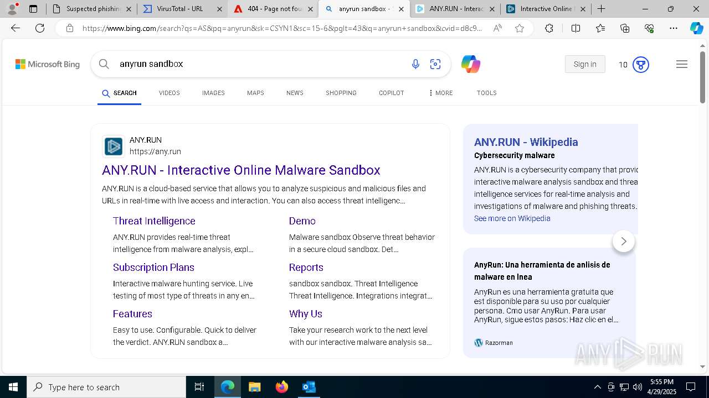The height and width of the screenshot is (398, 709).
Task: Open a new browser tab
Action: point(601,9)
